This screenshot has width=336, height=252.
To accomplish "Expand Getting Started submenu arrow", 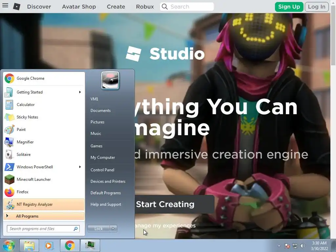I will click(x=80, y=92).
